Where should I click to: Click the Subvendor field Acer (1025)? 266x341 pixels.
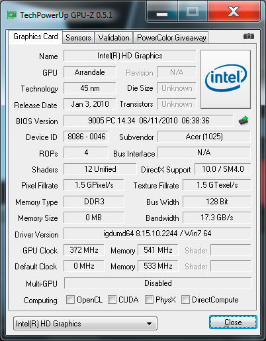click(x=204, y=137)
